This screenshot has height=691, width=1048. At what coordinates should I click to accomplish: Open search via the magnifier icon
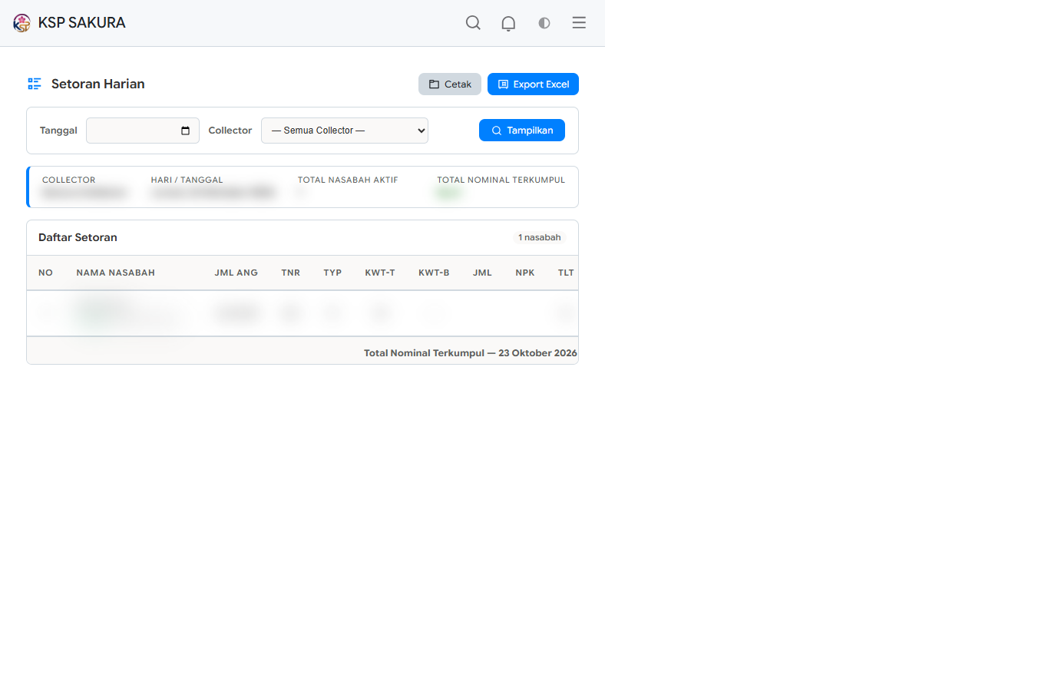pyautogui.click(x=473, y=23)
